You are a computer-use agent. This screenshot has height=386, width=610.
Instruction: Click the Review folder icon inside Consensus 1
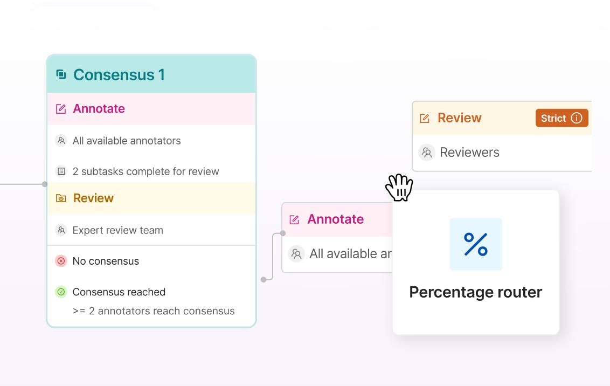61,198
